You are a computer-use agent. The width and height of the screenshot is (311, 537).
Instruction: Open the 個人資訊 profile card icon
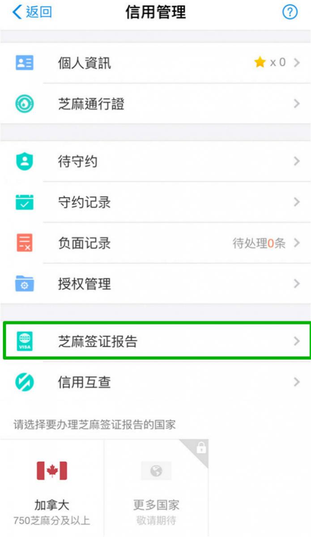point(25,63)
